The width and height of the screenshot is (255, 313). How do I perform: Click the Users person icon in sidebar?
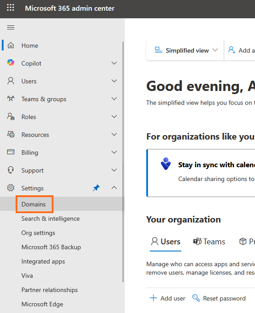pos(11,81)
